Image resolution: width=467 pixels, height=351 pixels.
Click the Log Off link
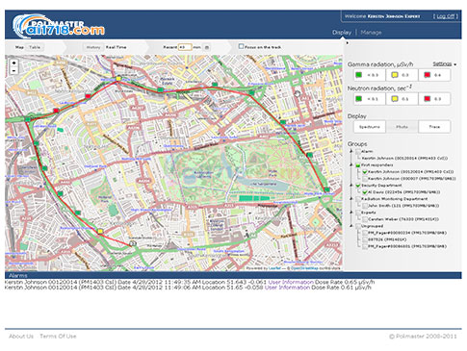tap(446, 16)
